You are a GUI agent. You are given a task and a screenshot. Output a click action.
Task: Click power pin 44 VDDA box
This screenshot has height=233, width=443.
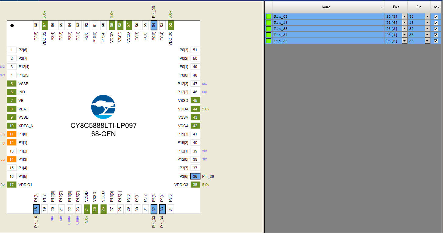click(195, 109)
